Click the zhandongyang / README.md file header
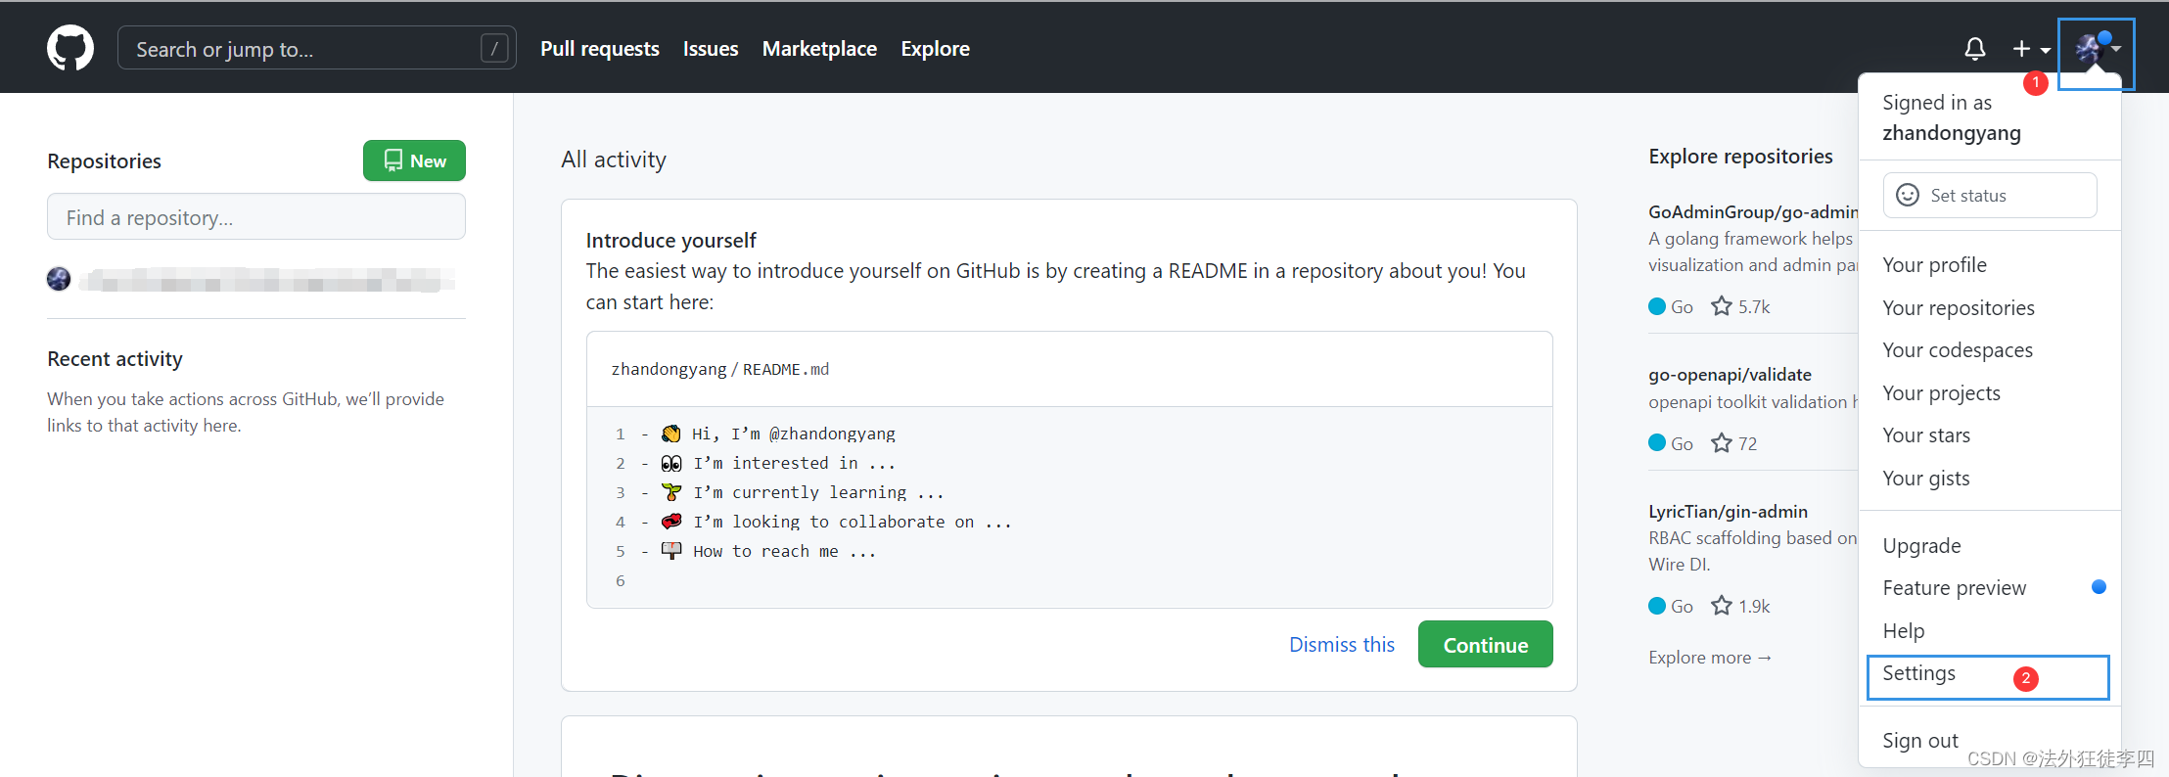The height and width of the screenshot is (777, 2169). (x=720, y=369)
